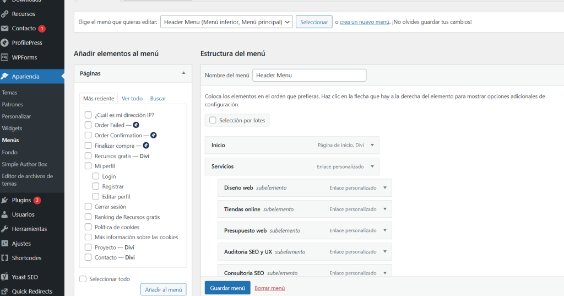This screenshot has width=564, height=296.
Task: Click the Guardar menú button
Action: (x=227, y=288)
